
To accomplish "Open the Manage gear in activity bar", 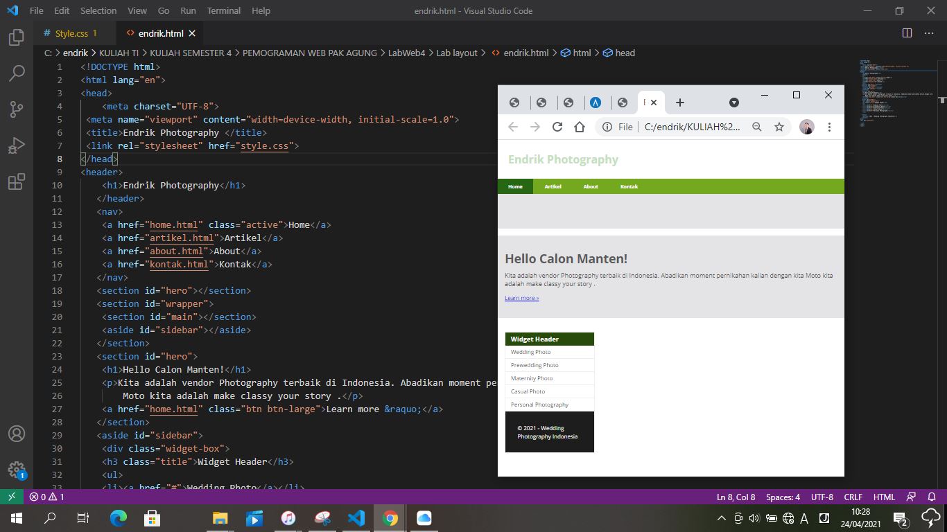I will pos(17,470).
